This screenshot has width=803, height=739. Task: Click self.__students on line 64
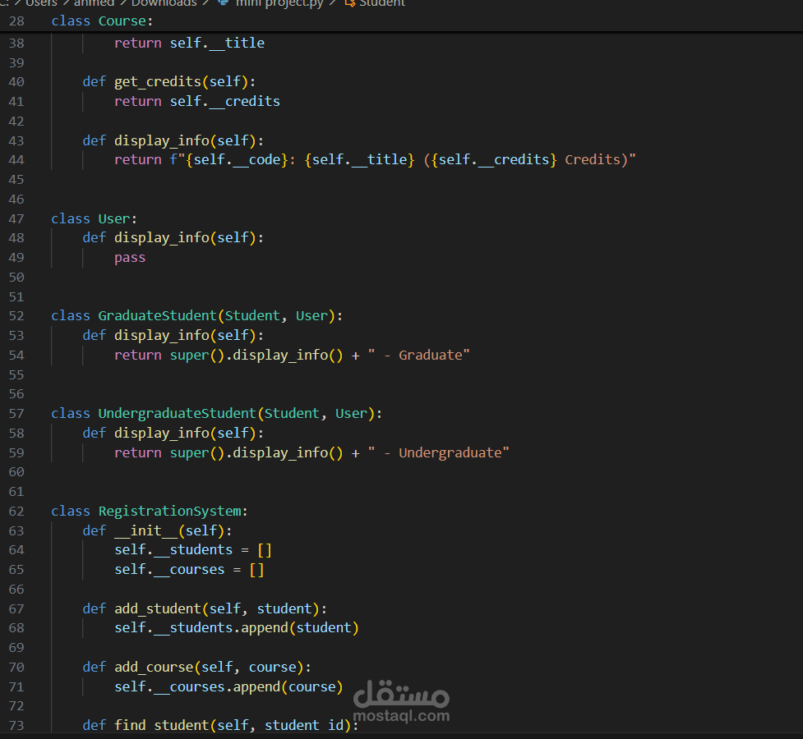(x=173, y=550)
